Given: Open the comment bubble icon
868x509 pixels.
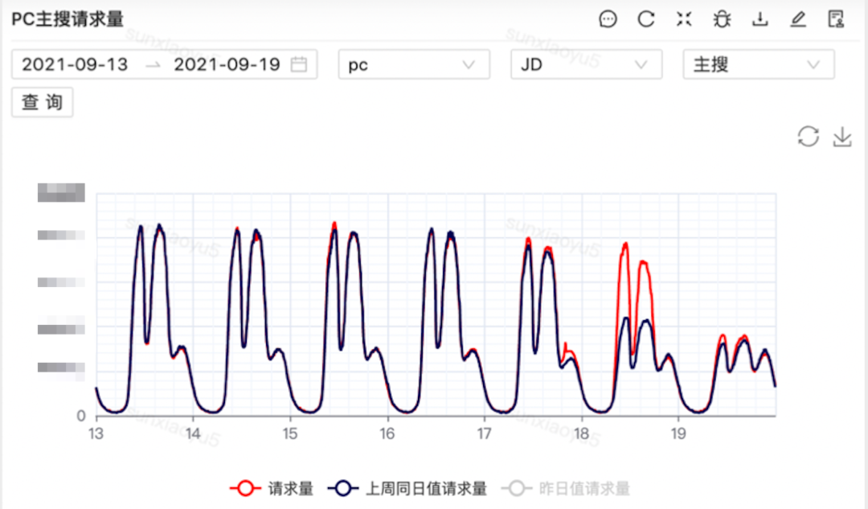Looking at the screenshot, I should pyautogui.click(x=608, y=19).
